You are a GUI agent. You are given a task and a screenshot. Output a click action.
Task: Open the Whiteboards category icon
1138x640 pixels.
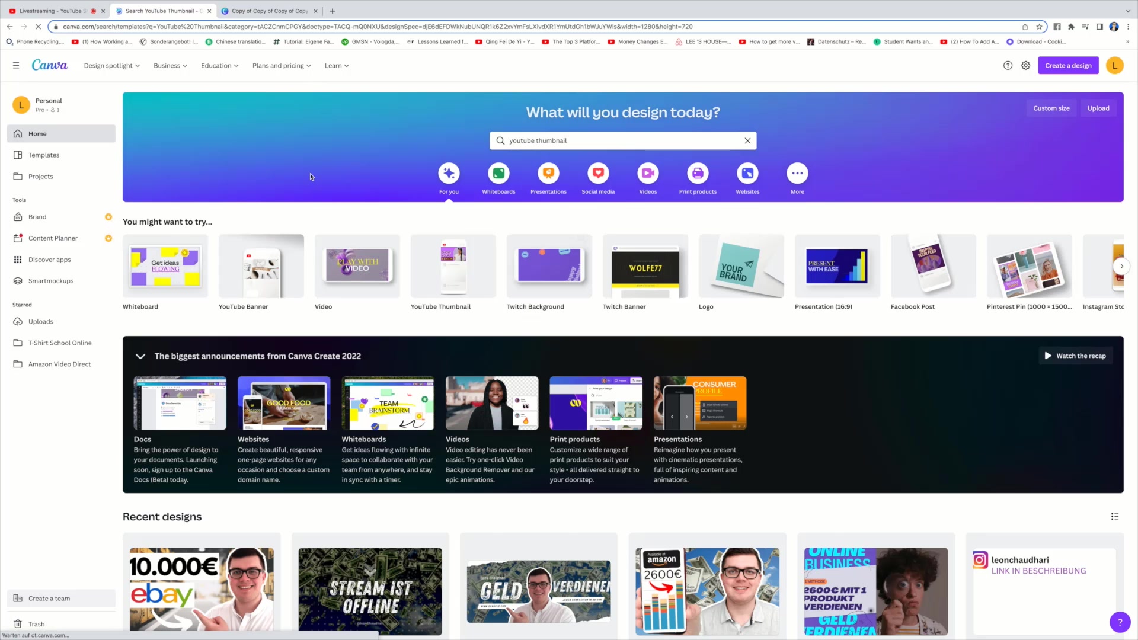498,174
